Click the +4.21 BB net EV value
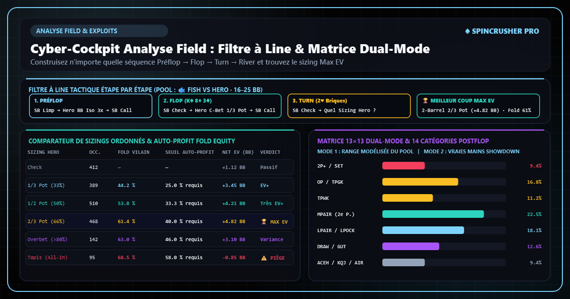Viewport: 570px width, 299px height. [234, 204]
